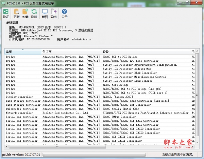The height and width of the screenshot is (159, 204).
Task: Select the 'RTL8101/2/6E PCI Express' Ethernet device
Action: pos(146,113)
